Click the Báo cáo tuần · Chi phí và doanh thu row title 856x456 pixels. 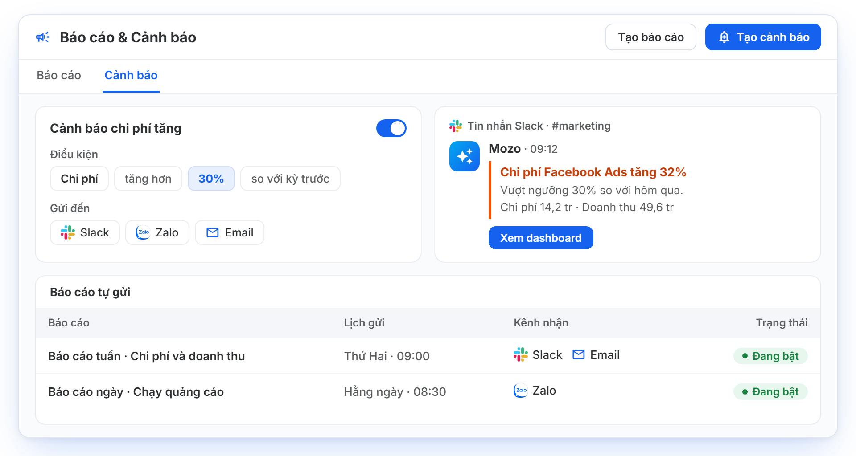147,356
